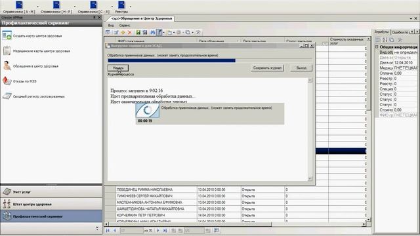This screenshot has height=236, width=420.
Task: Click 'Стоимость оказанных услуг' column header
Action: (347, 41)
